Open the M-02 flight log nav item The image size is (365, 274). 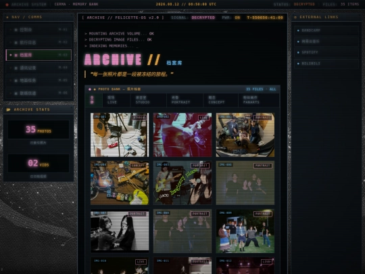(x=39, y=43)
